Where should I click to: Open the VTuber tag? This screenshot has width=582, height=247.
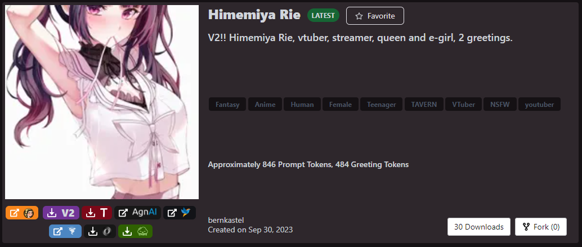point(463,105)
